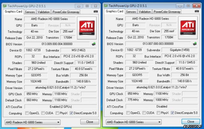Minimize the left GPU-Z window

79,6
